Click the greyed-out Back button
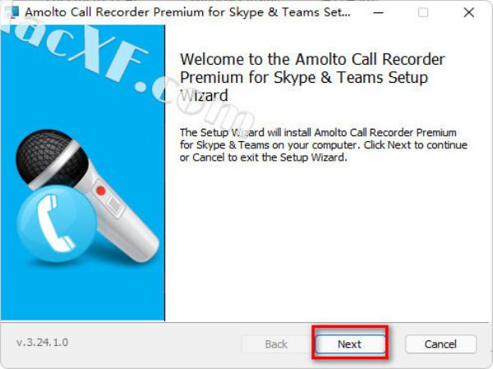Screen dimensions: 493x369 click(276, 344)
